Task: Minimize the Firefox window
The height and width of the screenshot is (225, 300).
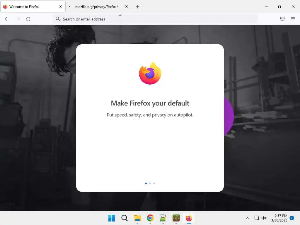Action: pos(266,6)
